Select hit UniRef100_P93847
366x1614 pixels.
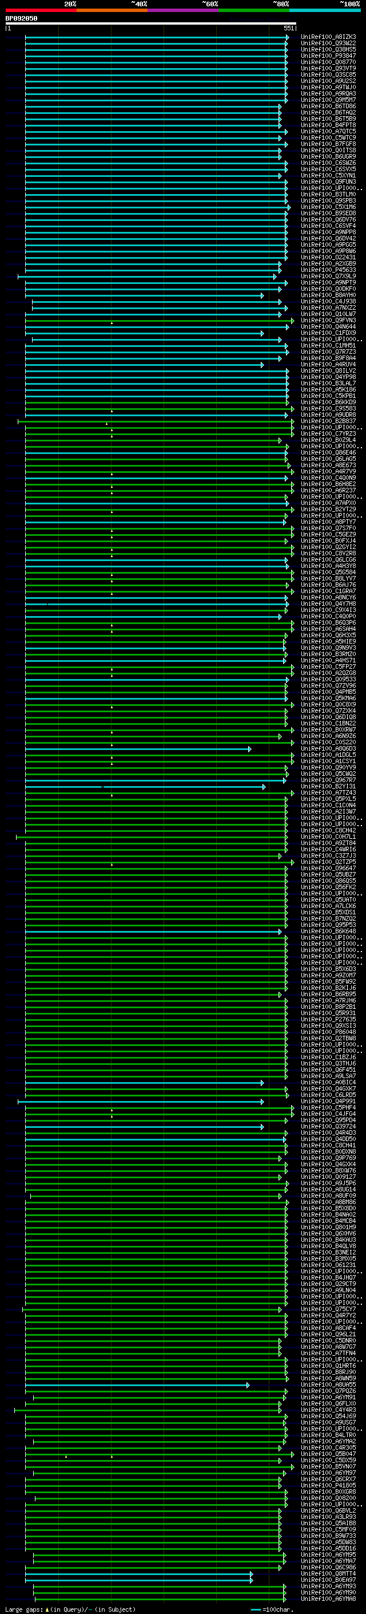tap(328, 56)
